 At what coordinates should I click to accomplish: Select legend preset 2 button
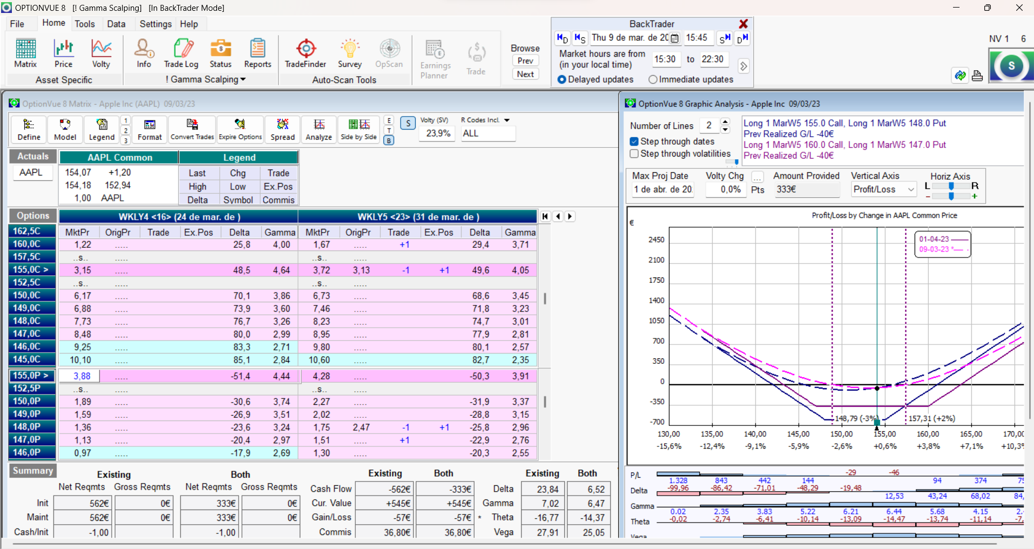[x=125, y=131]
